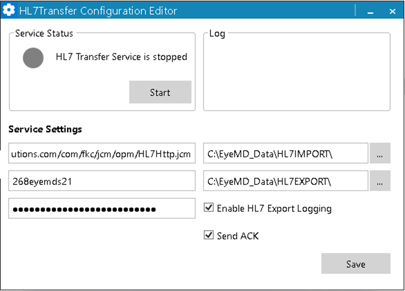
Task: Browse for the HL7EXPORT folder
Action: coord(380,181)
